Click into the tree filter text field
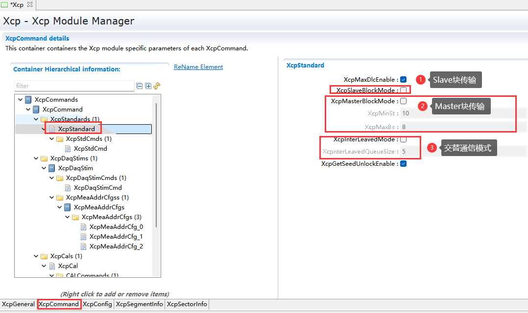 (73, 86)
